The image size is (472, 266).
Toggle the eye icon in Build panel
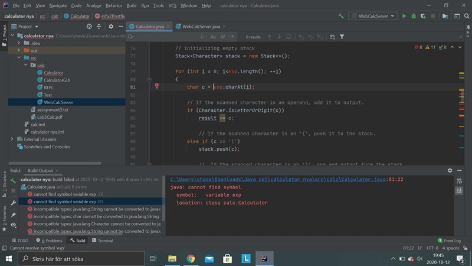(x=13, y=225)
